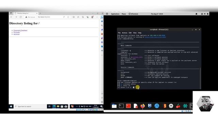Open the Generated_Implants directory link
The width and height of the screenshot is (218, 123).
point(20,30)
